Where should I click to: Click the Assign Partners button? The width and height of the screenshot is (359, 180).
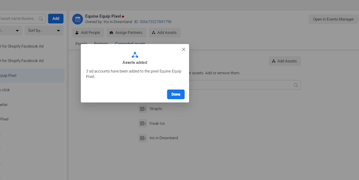(126, 33)
